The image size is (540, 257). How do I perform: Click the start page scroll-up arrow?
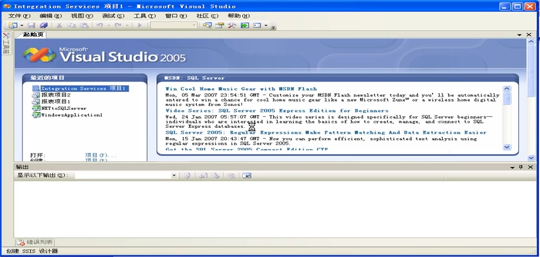coord(531,42)
